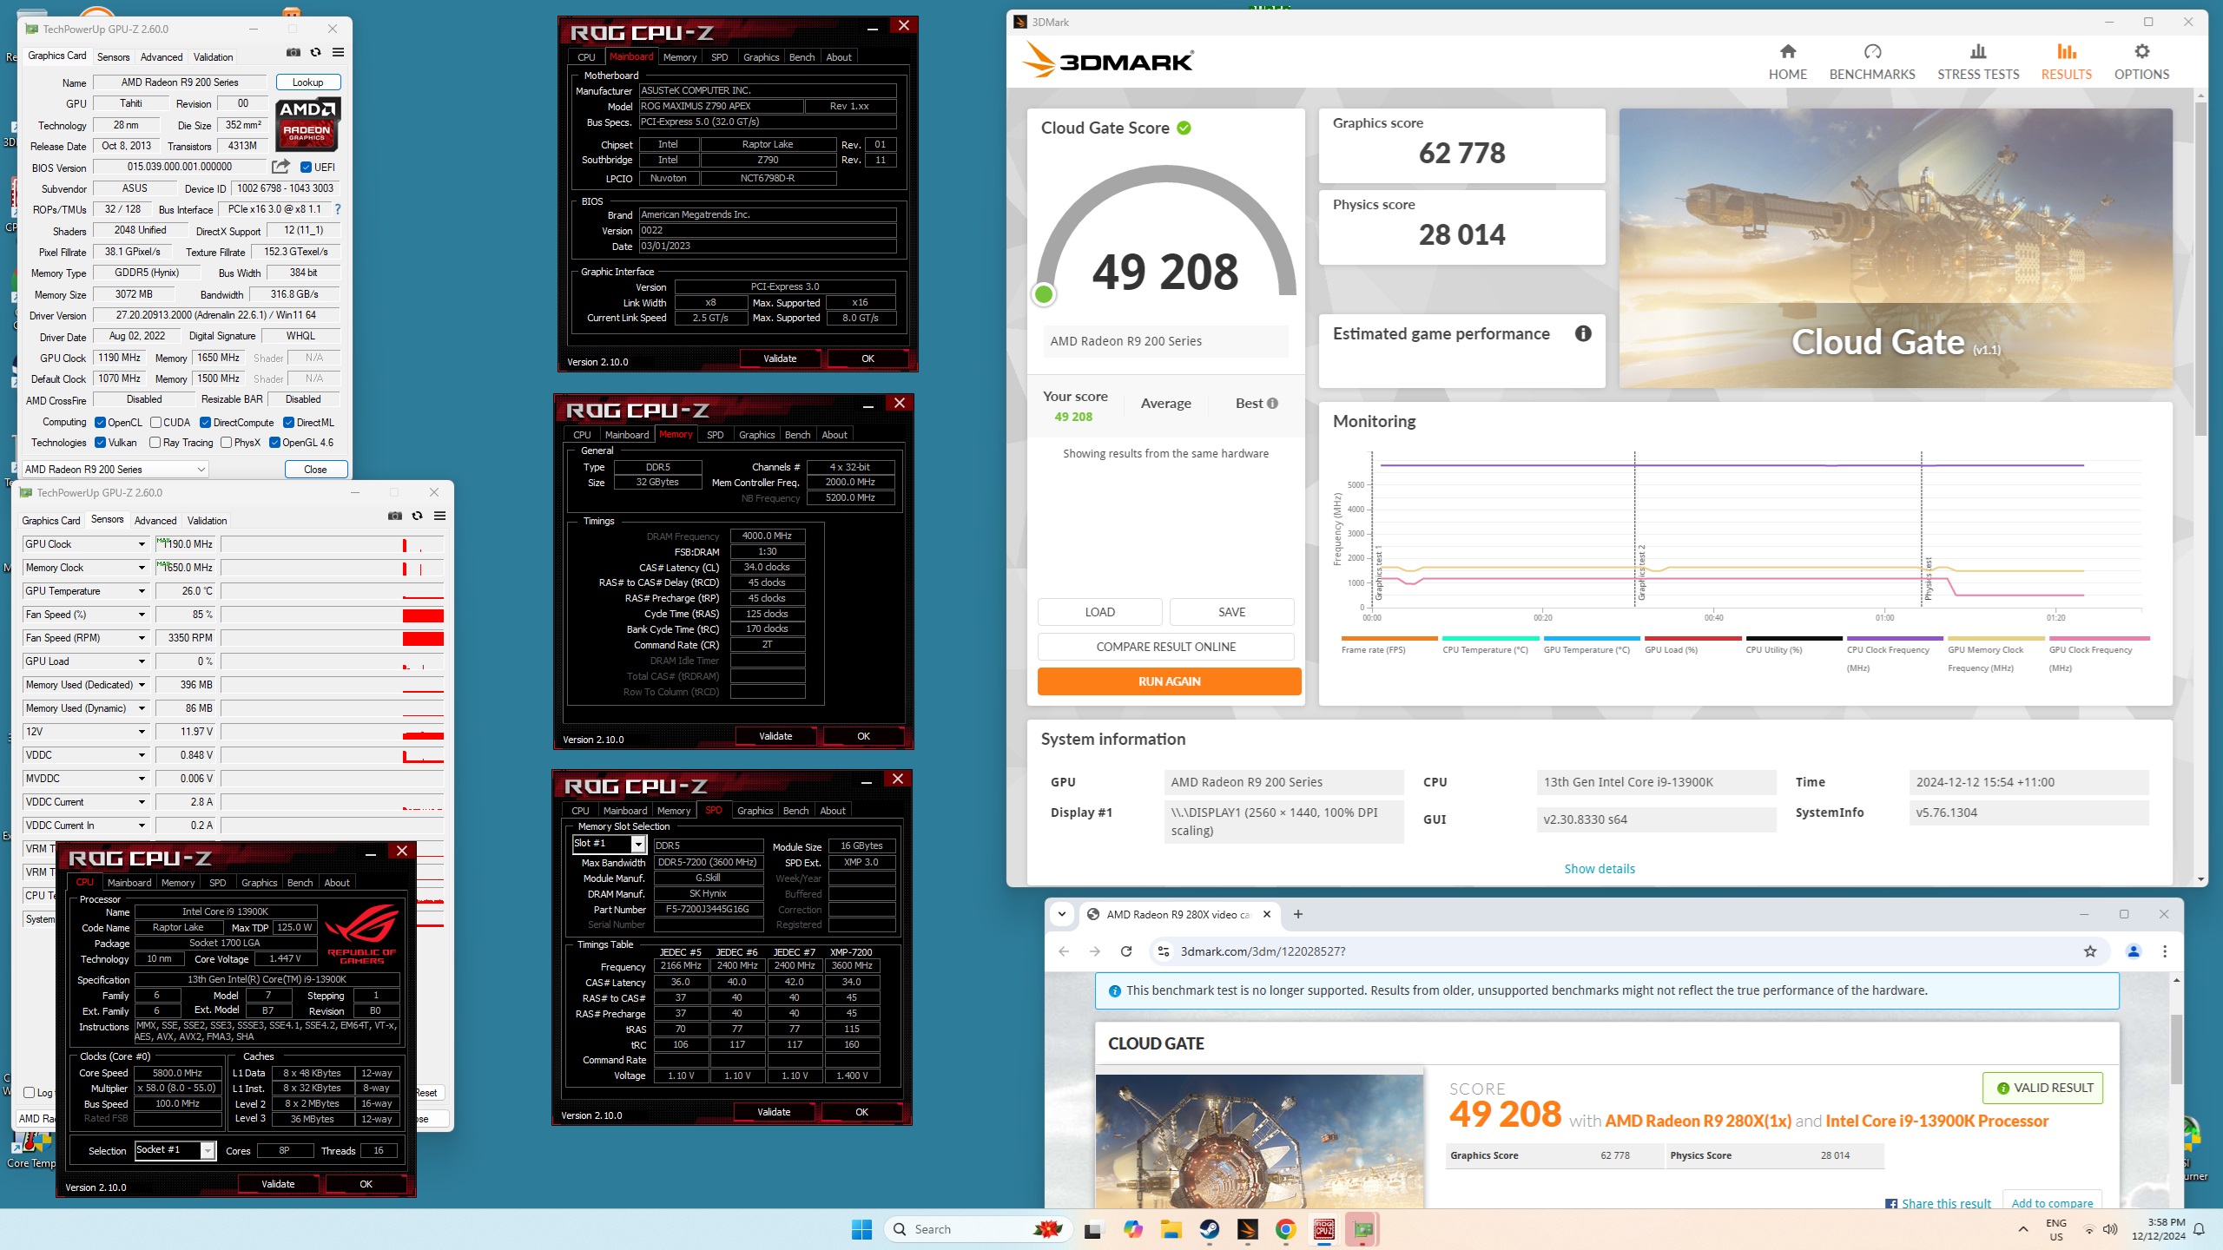Click GPU-Z Sensors window camera icon
The height and width of the screenshot is (1250, 2223).
click(395, 516)
